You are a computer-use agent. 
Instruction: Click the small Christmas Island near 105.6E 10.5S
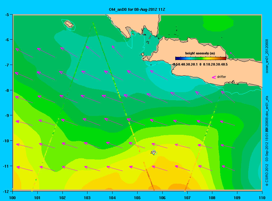(154, 152)
